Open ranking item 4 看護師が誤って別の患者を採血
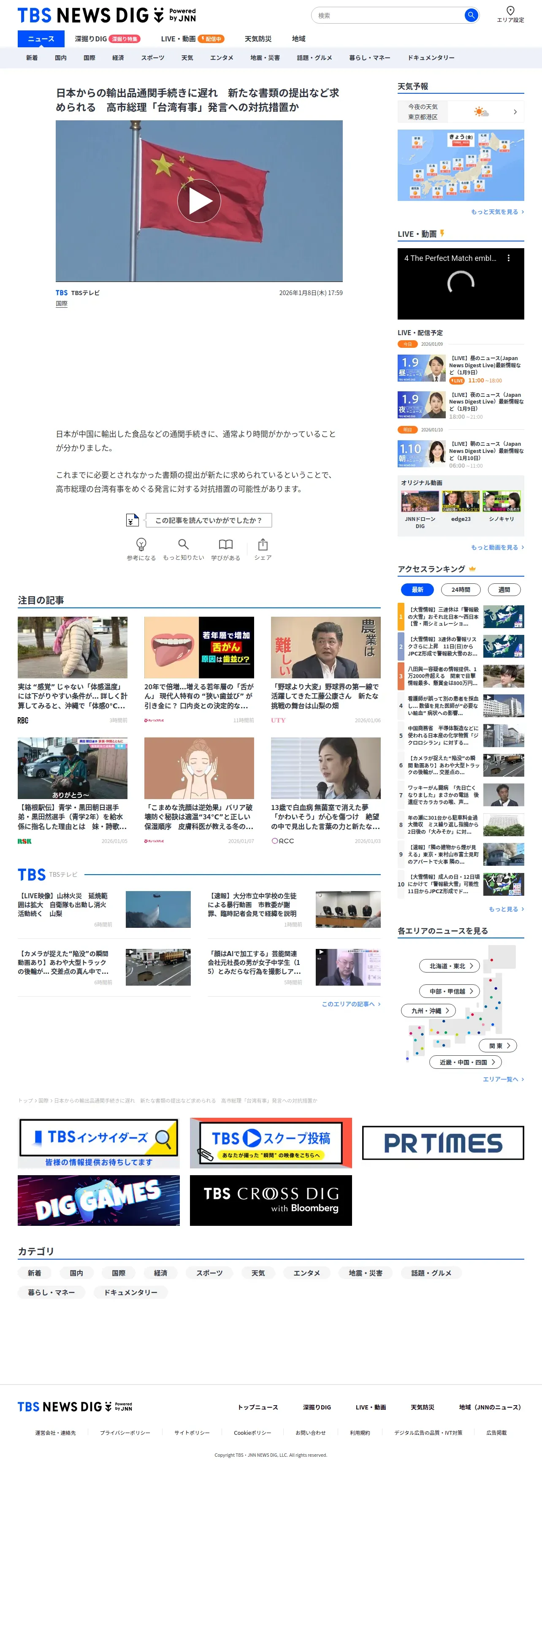542x1626 pixels. (461, 706)
